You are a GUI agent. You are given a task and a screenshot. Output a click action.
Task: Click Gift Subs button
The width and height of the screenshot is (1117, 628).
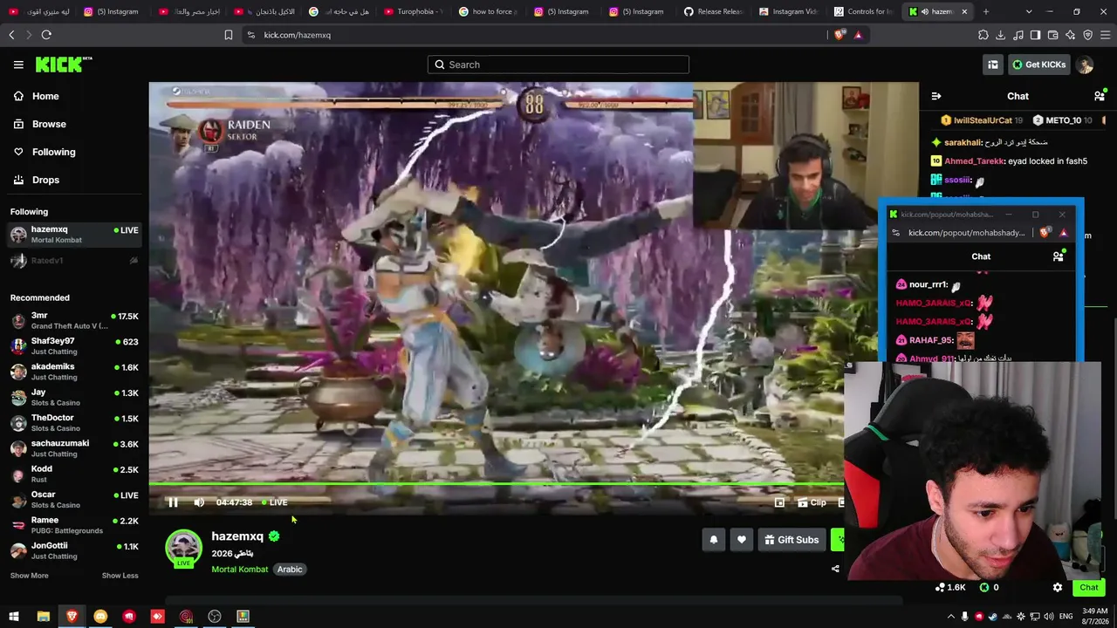(x=791, y=540)
